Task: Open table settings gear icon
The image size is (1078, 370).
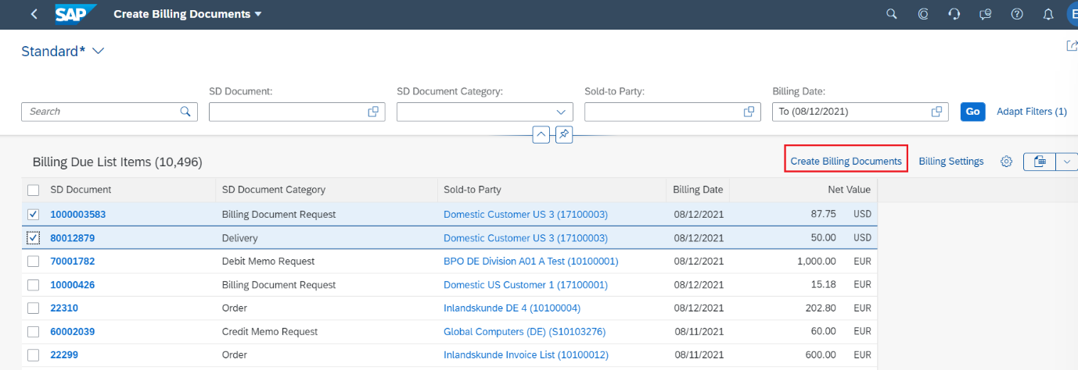Action: point(1007,162)
